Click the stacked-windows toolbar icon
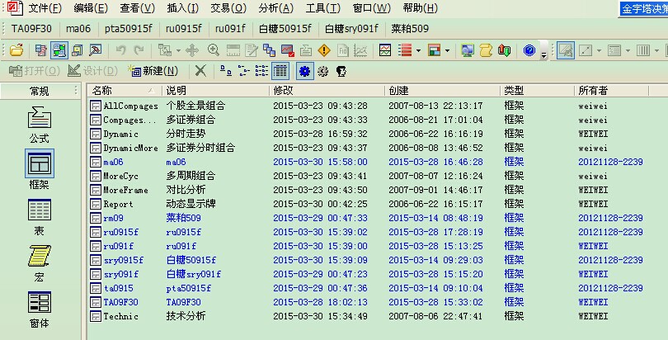This screenshot has height=340, width=668. pyautogui.click(x=78, y=50)
